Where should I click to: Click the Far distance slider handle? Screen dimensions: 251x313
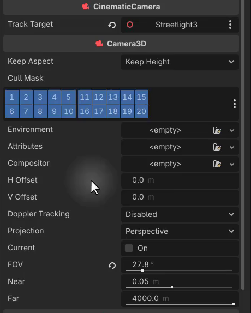pyautogui.click(x=234, y=304)
